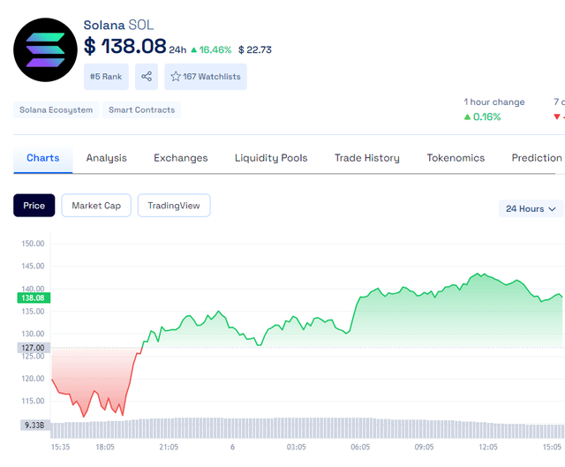
Task: Select the Price chart toggle
Action: 34,206
